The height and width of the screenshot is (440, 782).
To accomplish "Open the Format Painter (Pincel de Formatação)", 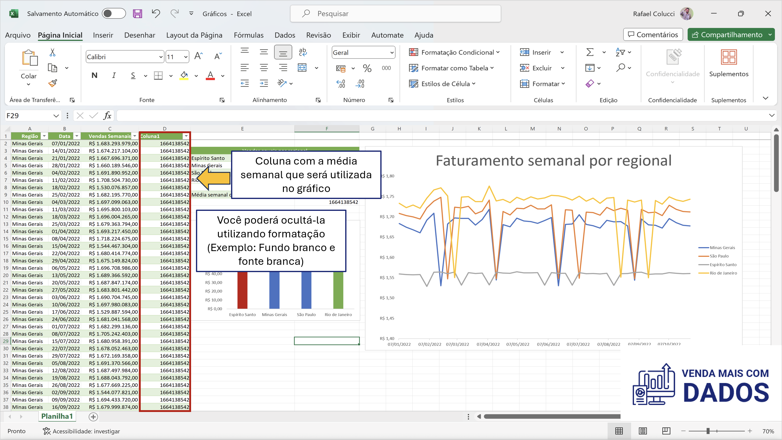I will [x=52, y=83].
